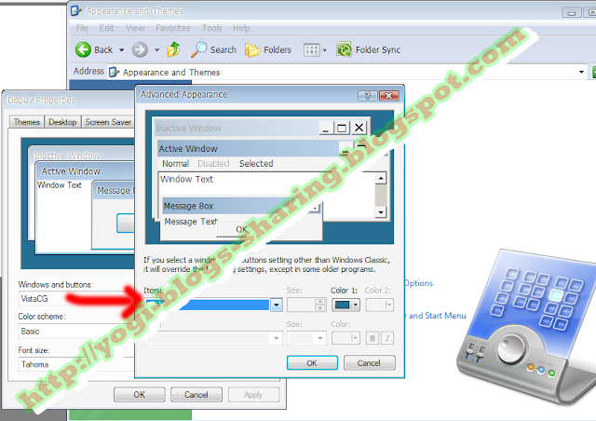596x421 pixels.
Task: Select the Inactive Window title bar preview
Action: point(237,129)
